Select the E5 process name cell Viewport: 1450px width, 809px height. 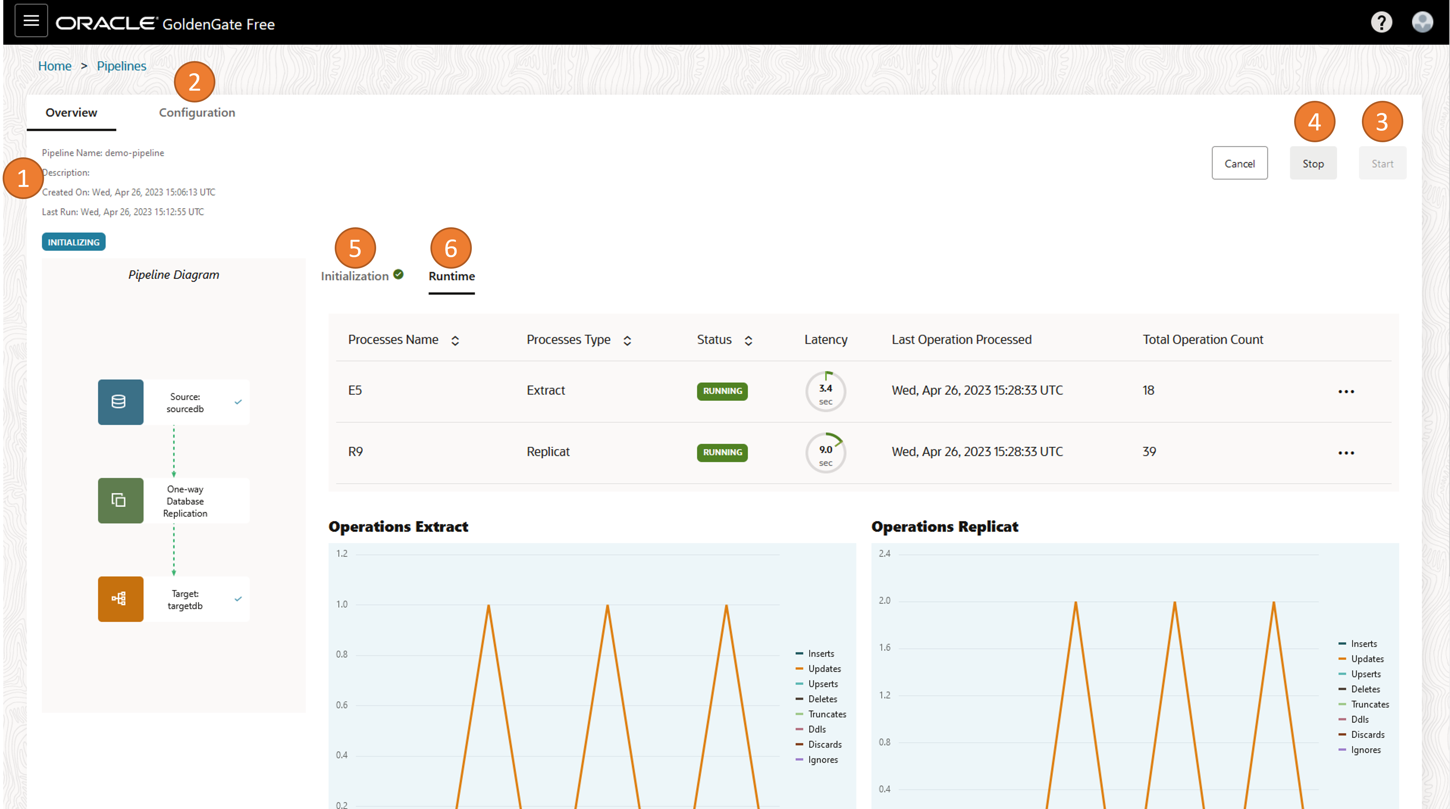(355, 390)
